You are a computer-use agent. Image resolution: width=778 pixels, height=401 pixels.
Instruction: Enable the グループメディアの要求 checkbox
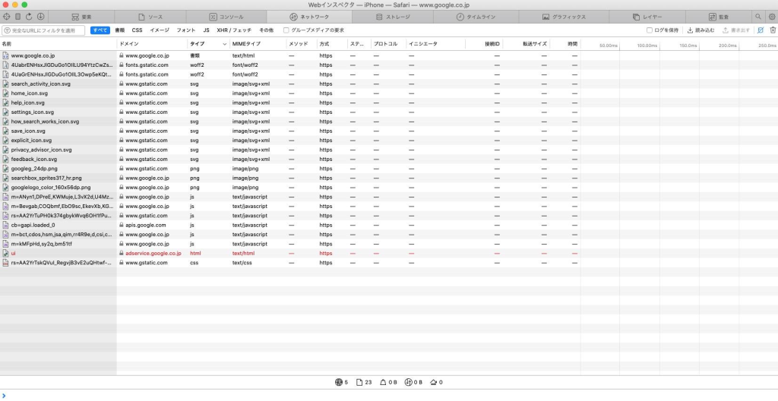(x=286, y=30)
